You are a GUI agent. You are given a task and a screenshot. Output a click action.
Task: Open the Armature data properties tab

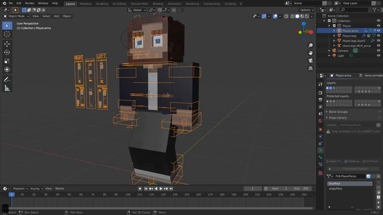point(321,150)
